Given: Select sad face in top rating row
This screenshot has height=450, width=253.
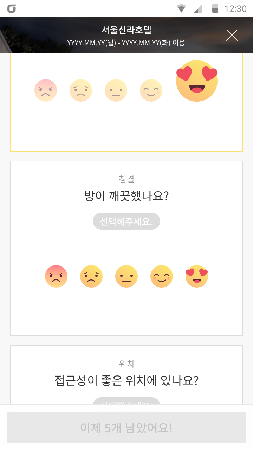Looking at the screenshot, I should click(x=81, y=90).
